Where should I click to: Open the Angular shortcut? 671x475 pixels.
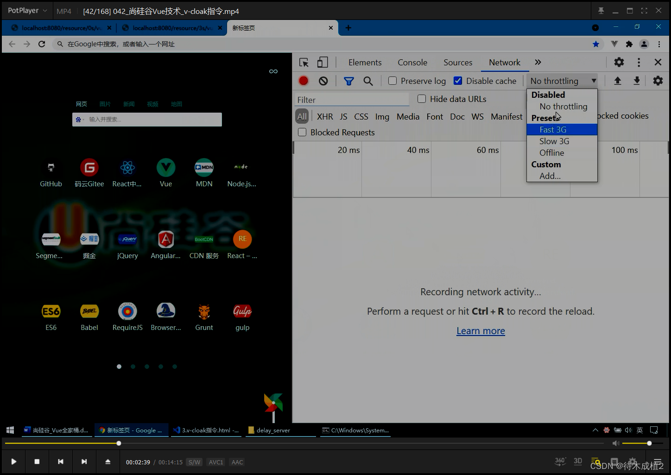coord(166,245)
